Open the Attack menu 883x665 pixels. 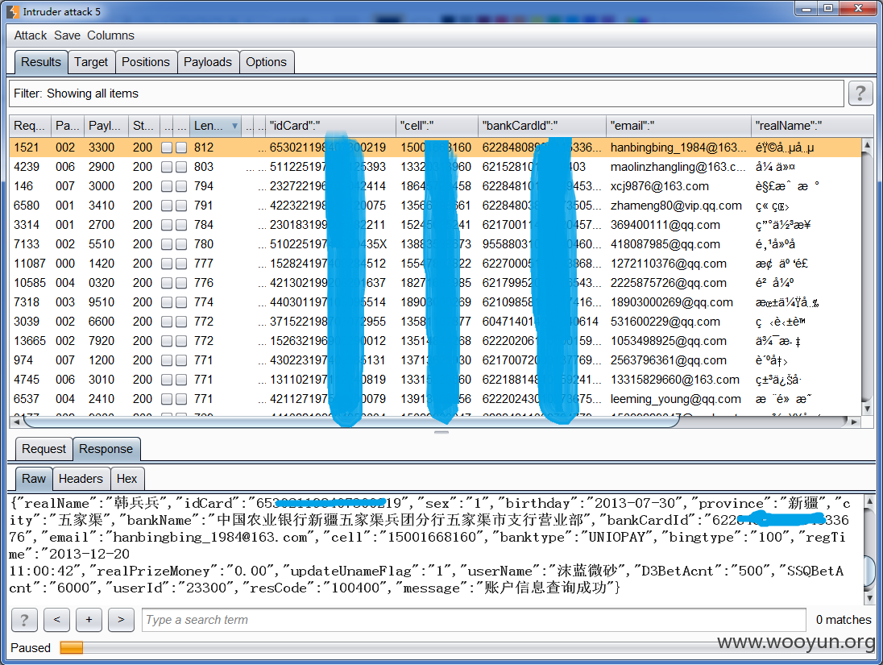point(31,35)
